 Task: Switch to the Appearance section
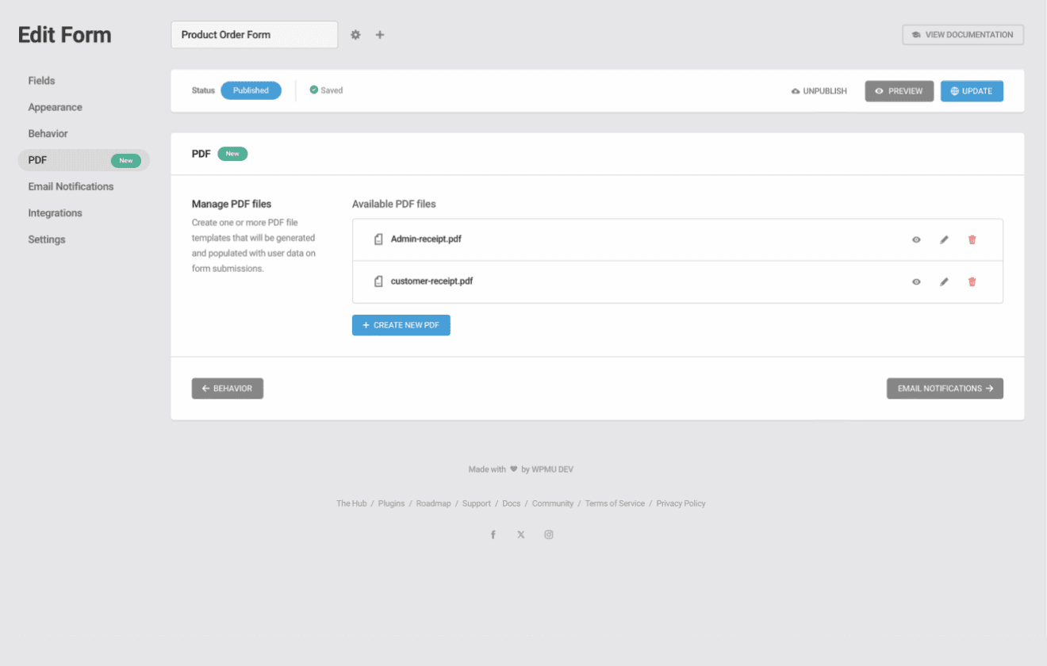tap(54, 107)
